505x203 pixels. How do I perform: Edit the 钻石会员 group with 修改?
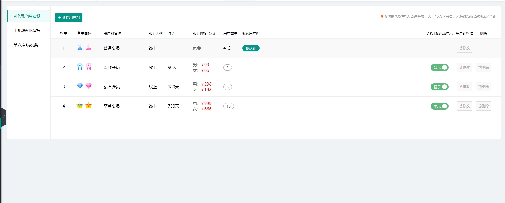[464, 87]
